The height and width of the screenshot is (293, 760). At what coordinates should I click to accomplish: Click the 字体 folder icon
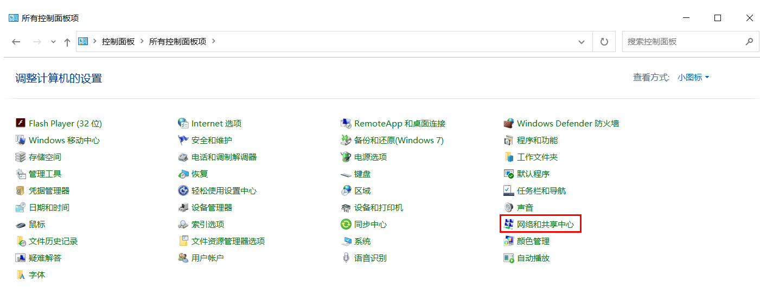click(21, 275)
